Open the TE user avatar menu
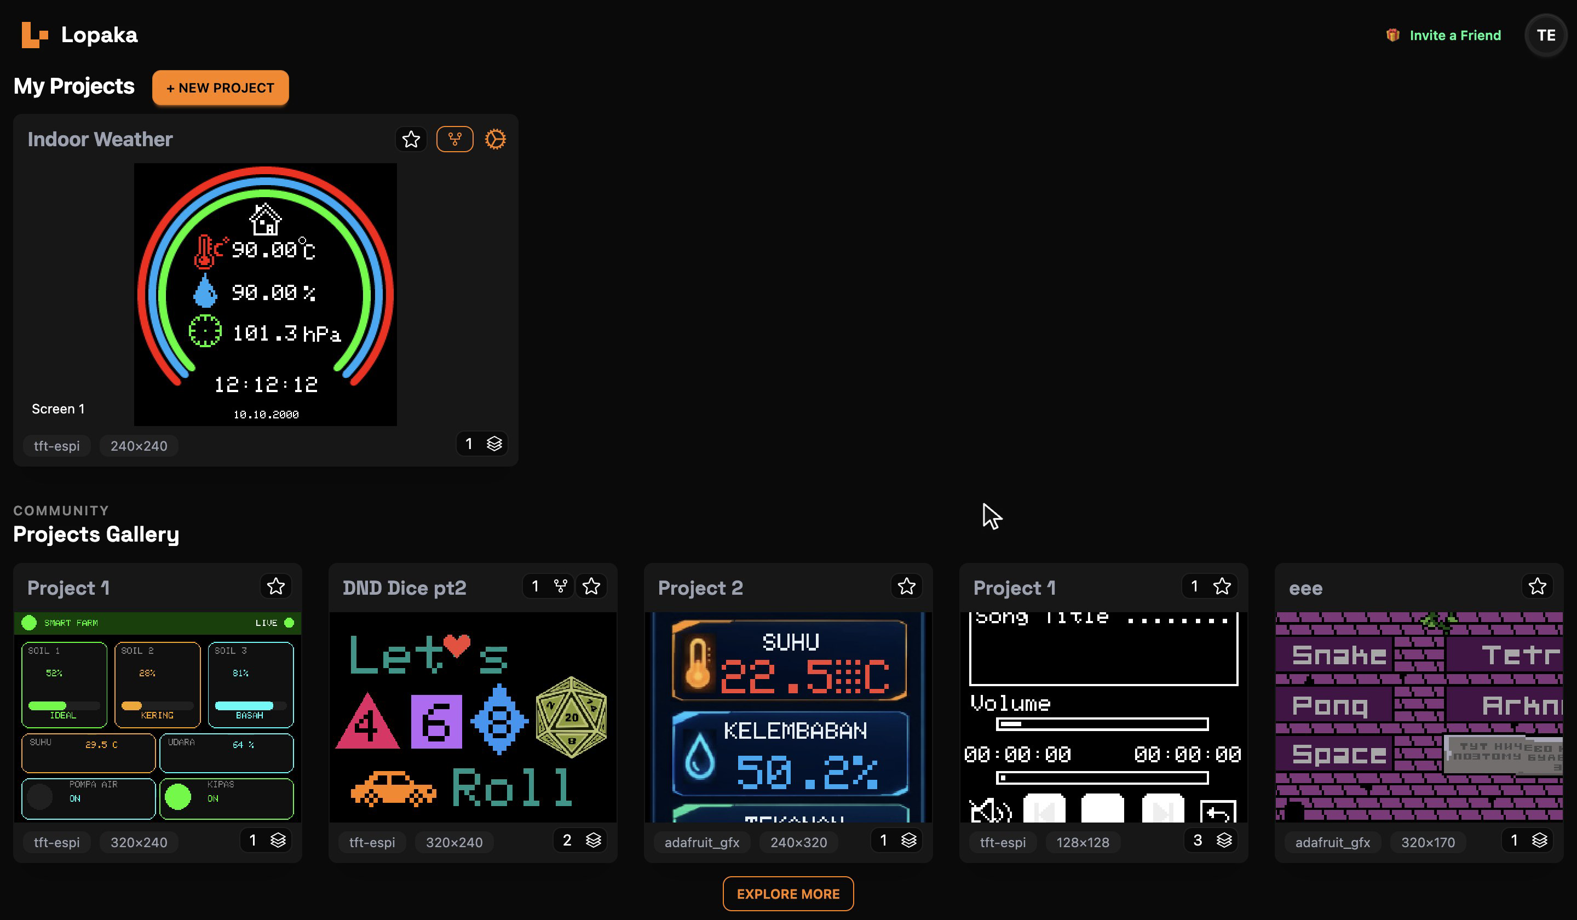Viewport: 1577px width, 920px height. (1546, 36)
